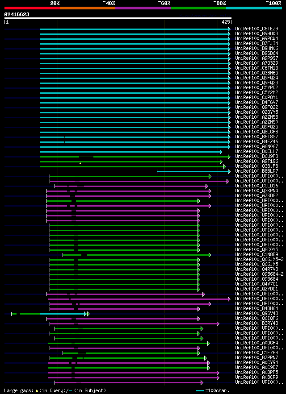Screen dimensions: 286x394
Task: Click the short cyan segment of Q9SV48 alignment
Action: point(63,314)
